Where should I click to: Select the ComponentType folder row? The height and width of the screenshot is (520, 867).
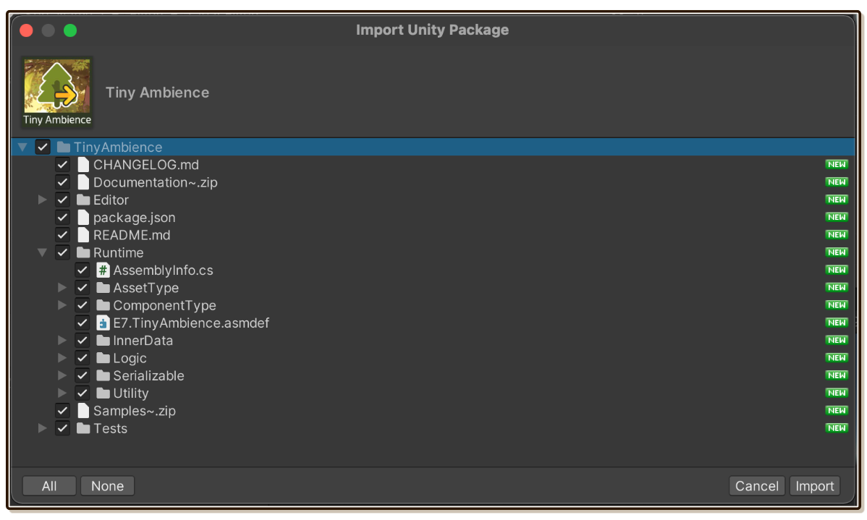433,305
